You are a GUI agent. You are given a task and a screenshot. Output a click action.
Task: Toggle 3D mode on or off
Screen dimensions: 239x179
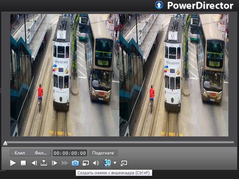[107, 163]
